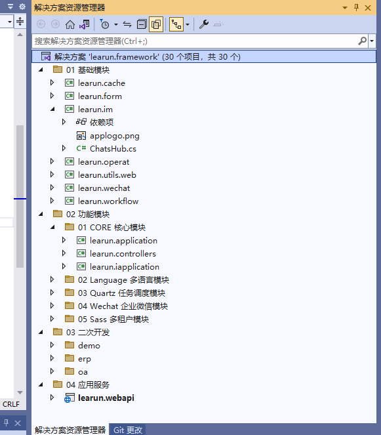This screenshot has height=435, width=381.
Task: Click the learun.workflow project icon
Action: pos(70,201)
